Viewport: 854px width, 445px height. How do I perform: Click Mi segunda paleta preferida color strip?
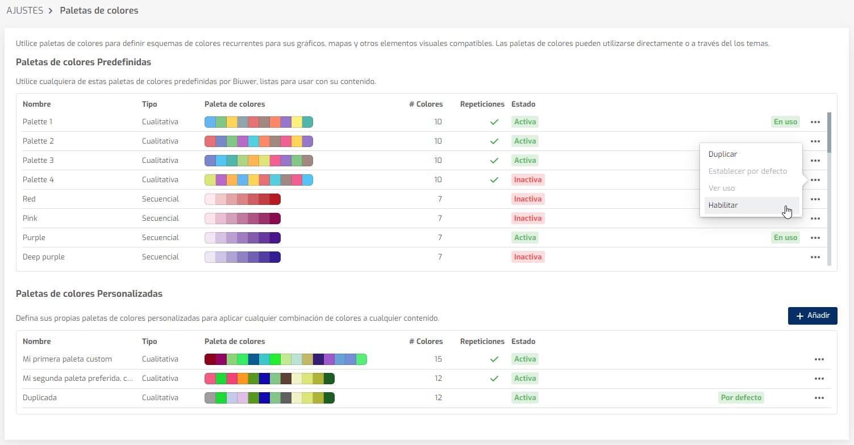269,379
